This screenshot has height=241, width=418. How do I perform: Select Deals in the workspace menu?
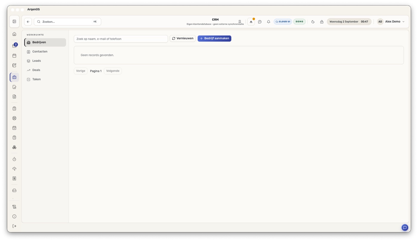pyautogui.click(x=45, y=70)
